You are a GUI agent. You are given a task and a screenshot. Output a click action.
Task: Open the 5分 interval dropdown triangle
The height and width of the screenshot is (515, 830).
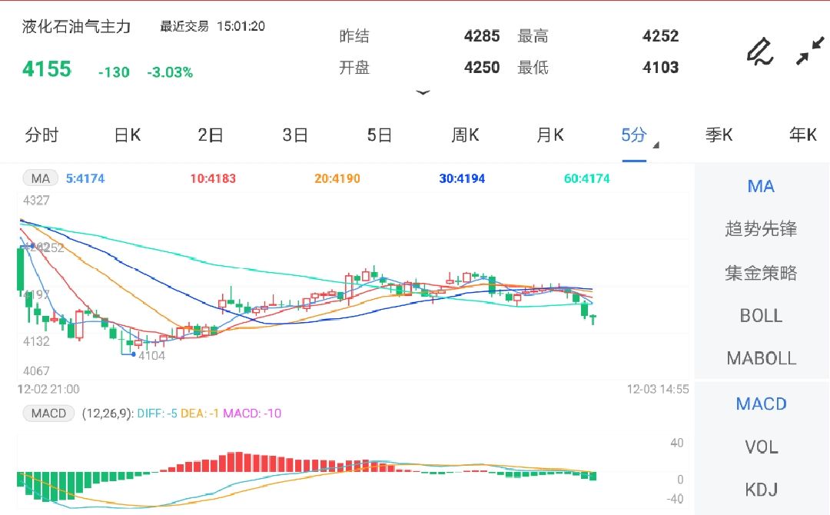[x=656, y=145]
